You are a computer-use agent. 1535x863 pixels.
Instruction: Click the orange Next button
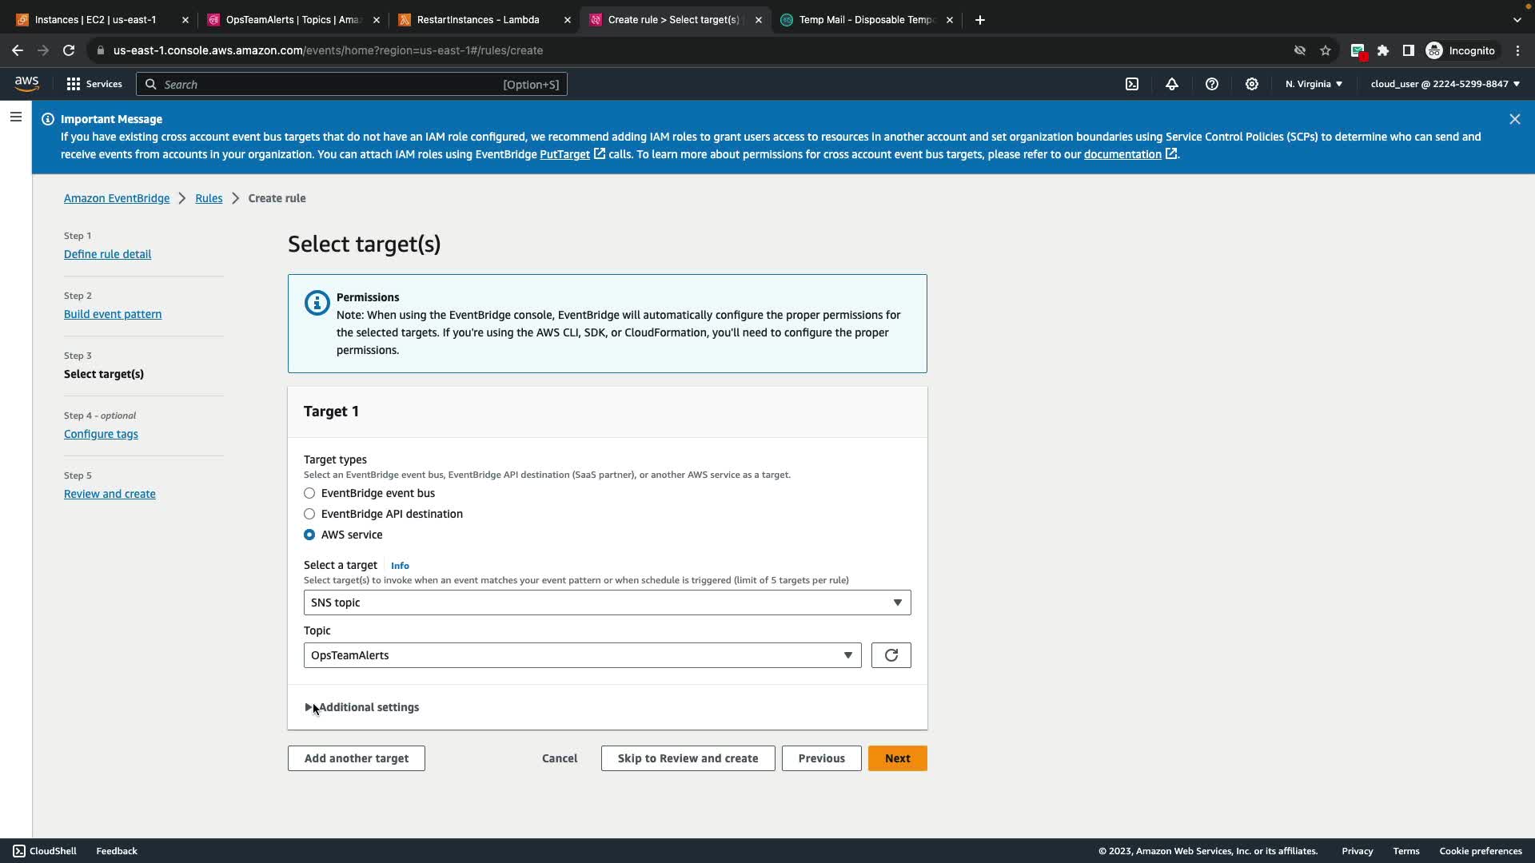[x=897, y=758]
